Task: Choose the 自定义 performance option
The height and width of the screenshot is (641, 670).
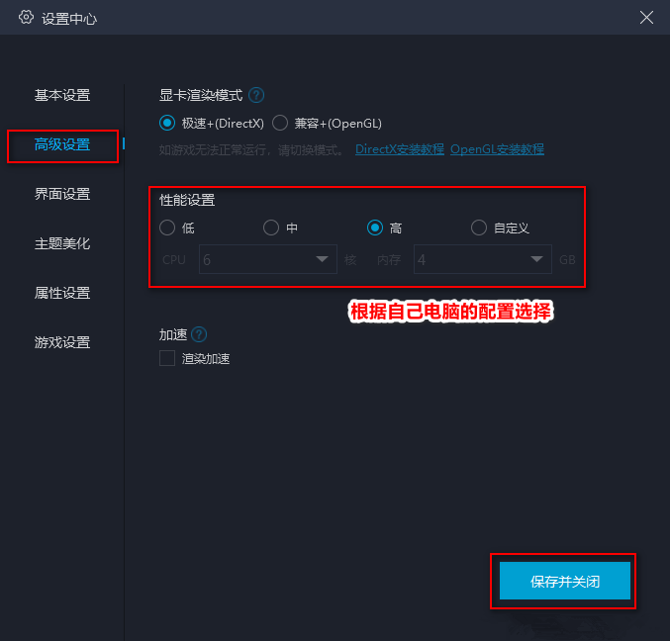Action: point(479,228)
